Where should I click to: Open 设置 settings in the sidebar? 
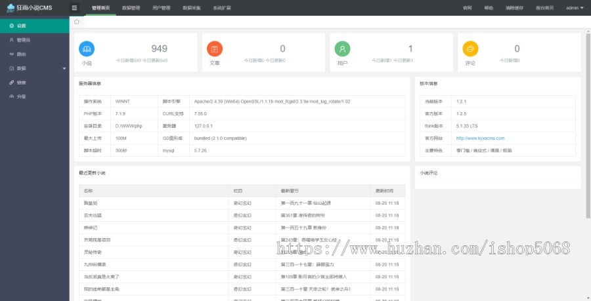[22, 26]
